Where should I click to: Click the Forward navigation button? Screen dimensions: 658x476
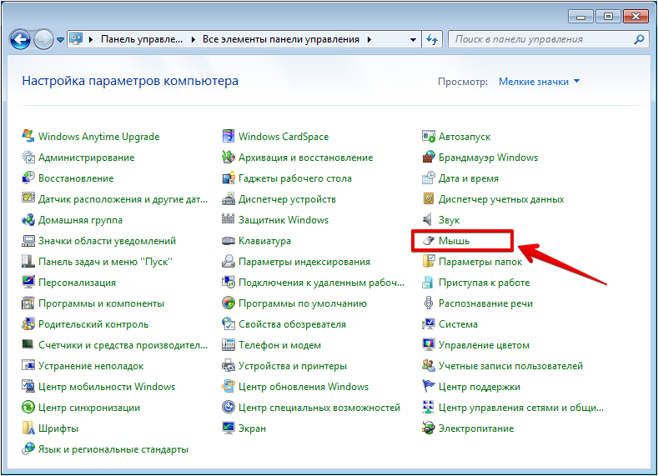[x=43, y=40]
